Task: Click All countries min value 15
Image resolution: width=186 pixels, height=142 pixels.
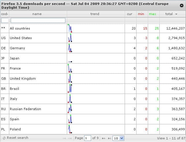Action: click(145, 28)
